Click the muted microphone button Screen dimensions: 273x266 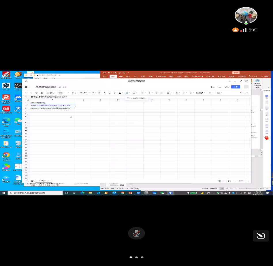point(136,233)
